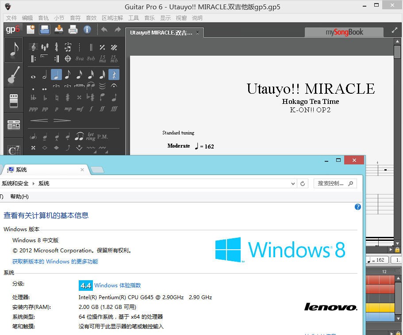
Task: Open help with blue question mark
Action: [357, 207]
